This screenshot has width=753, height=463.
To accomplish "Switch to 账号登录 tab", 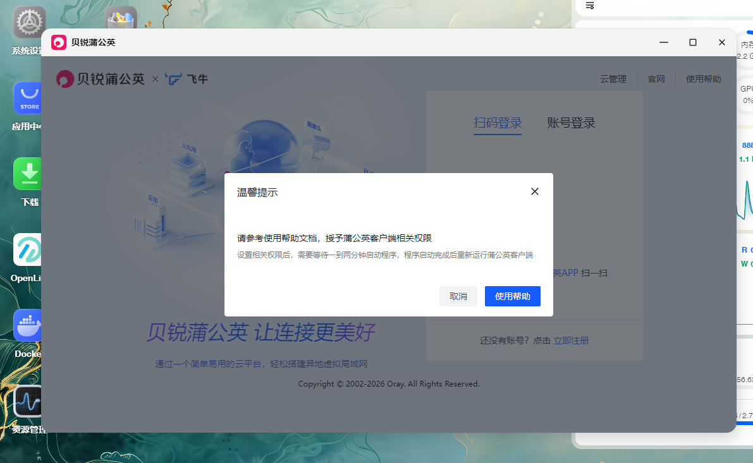I will pyautogui.click(x=571, y=123).
